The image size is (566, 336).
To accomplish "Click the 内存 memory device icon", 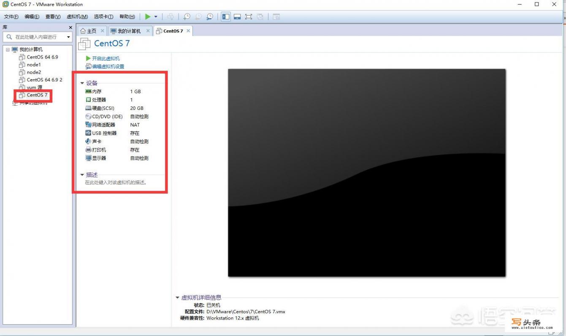I will click(88, 91).
